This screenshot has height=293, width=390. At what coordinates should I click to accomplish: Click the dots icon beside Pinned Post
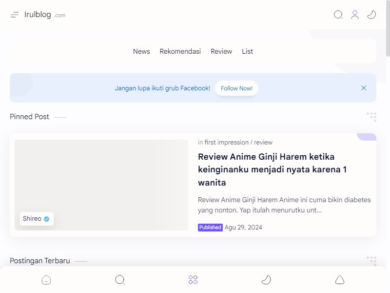(x=371, y=117)
